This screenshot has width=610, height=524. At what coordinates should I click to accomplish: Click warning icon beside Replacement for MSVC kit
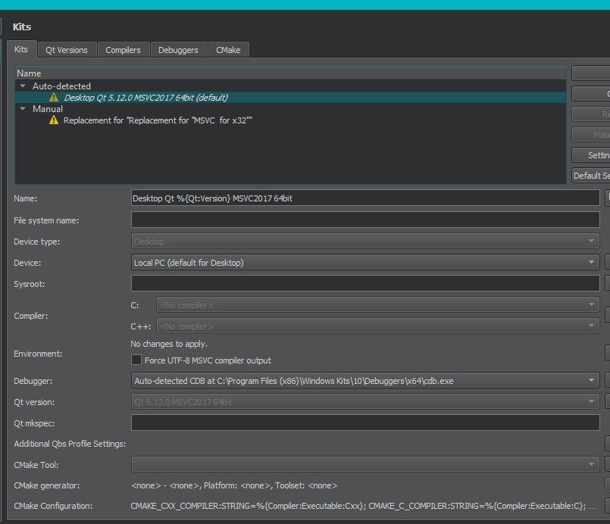pos(54,120)
